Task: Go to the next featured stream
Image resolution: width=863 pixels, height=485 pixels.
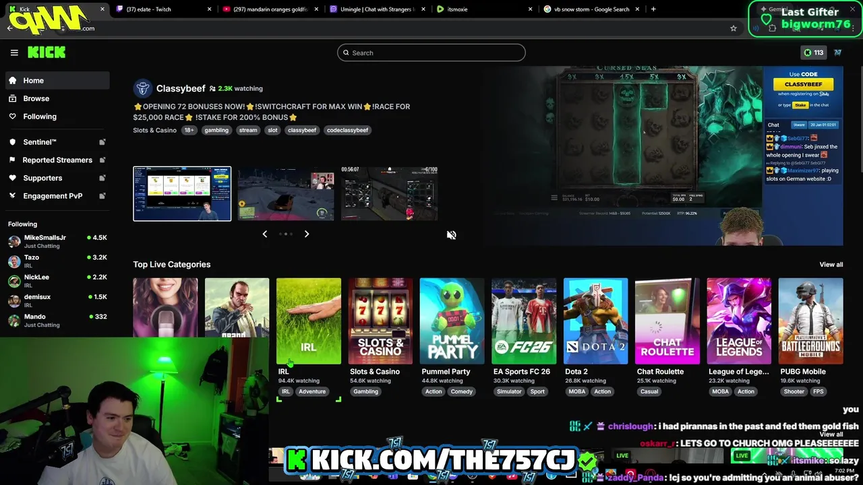Action: click(x=307, y=234)
